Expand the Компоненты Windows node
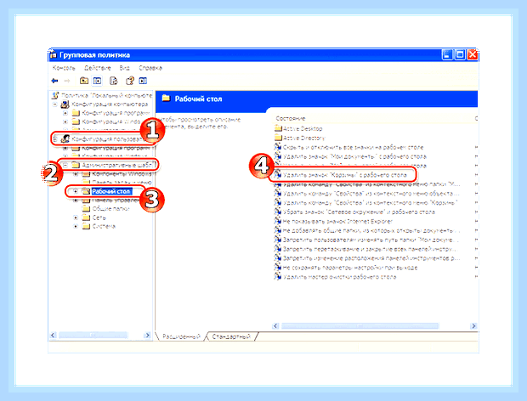 pyautogui.click(x=76, y=174)
